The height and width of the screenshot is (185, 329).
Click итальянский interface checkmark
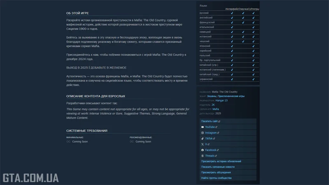pos(232,27)
